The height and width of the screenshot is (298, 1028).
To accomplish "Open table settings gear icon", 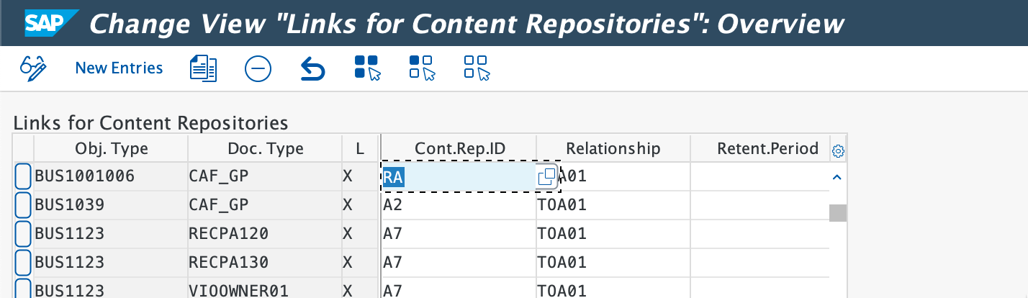I will (838, 151).
